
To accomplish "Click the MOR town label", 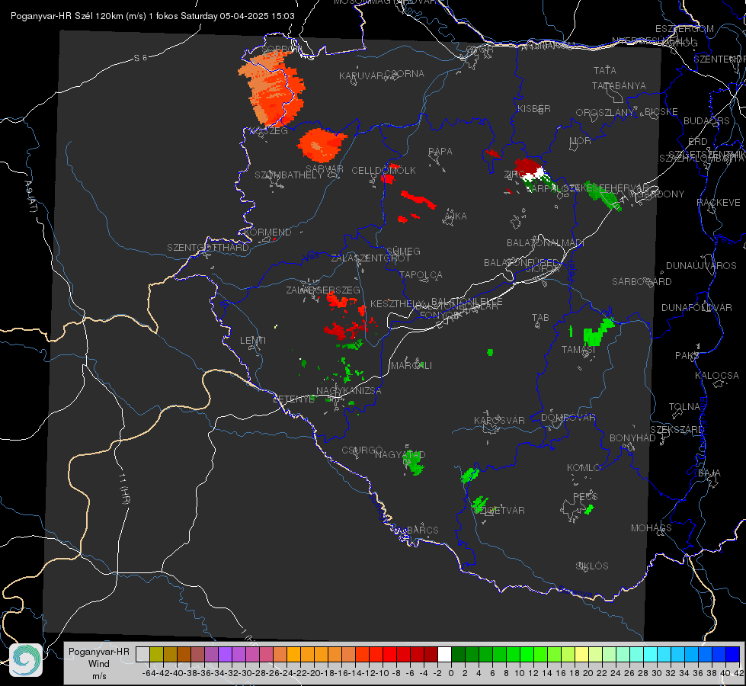I will (581, 140).
